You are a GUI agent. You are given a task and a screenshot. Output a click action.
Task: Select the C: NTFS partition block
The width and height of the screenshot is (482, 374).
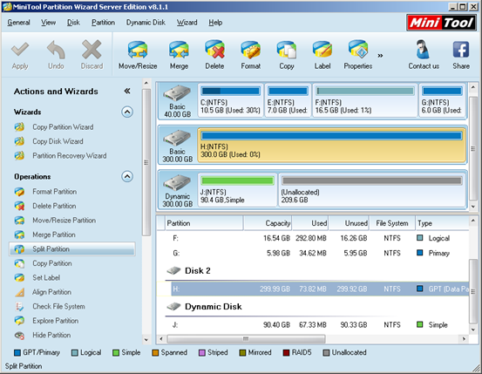tap(231, 100)
